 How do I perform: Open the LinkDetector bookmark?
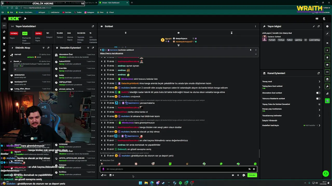[53, 12]
